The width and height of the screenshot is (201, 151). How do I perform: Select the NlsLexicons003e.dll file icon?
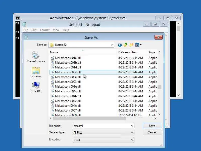53,86
